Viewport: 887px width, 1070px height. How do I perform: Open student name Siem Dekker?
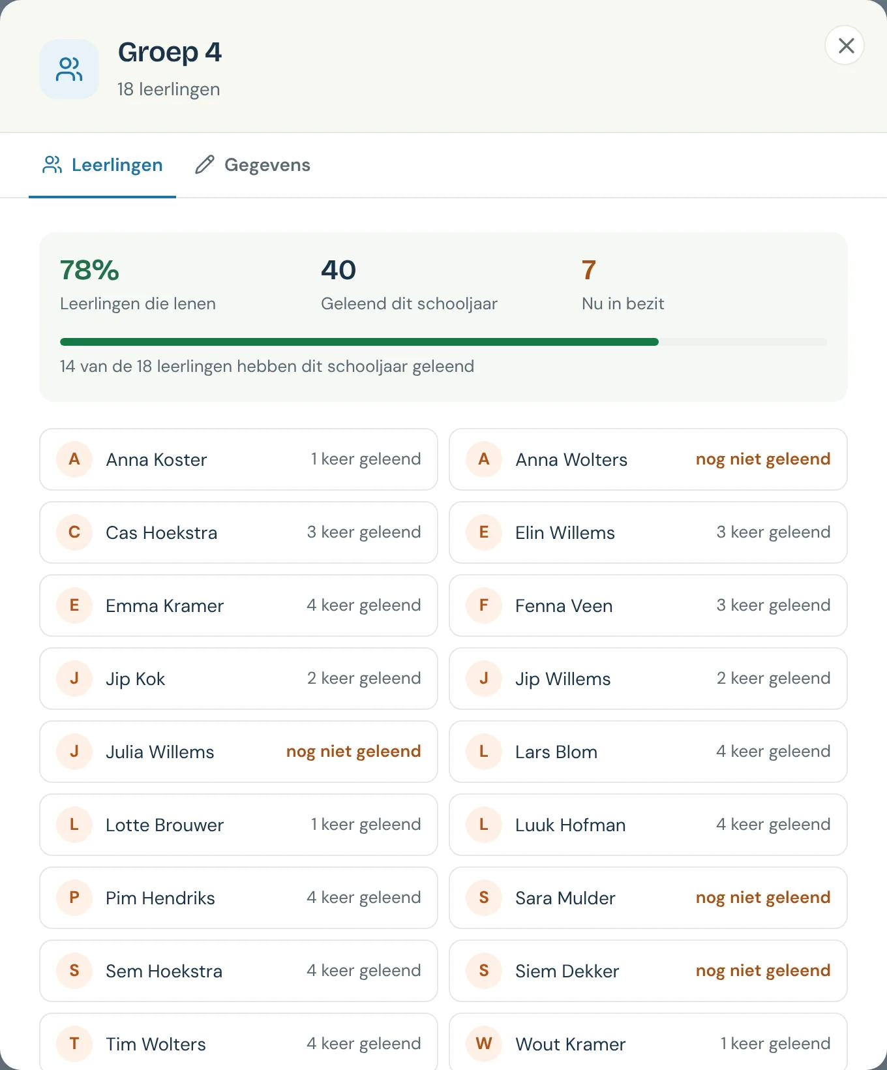coord(567,971)
